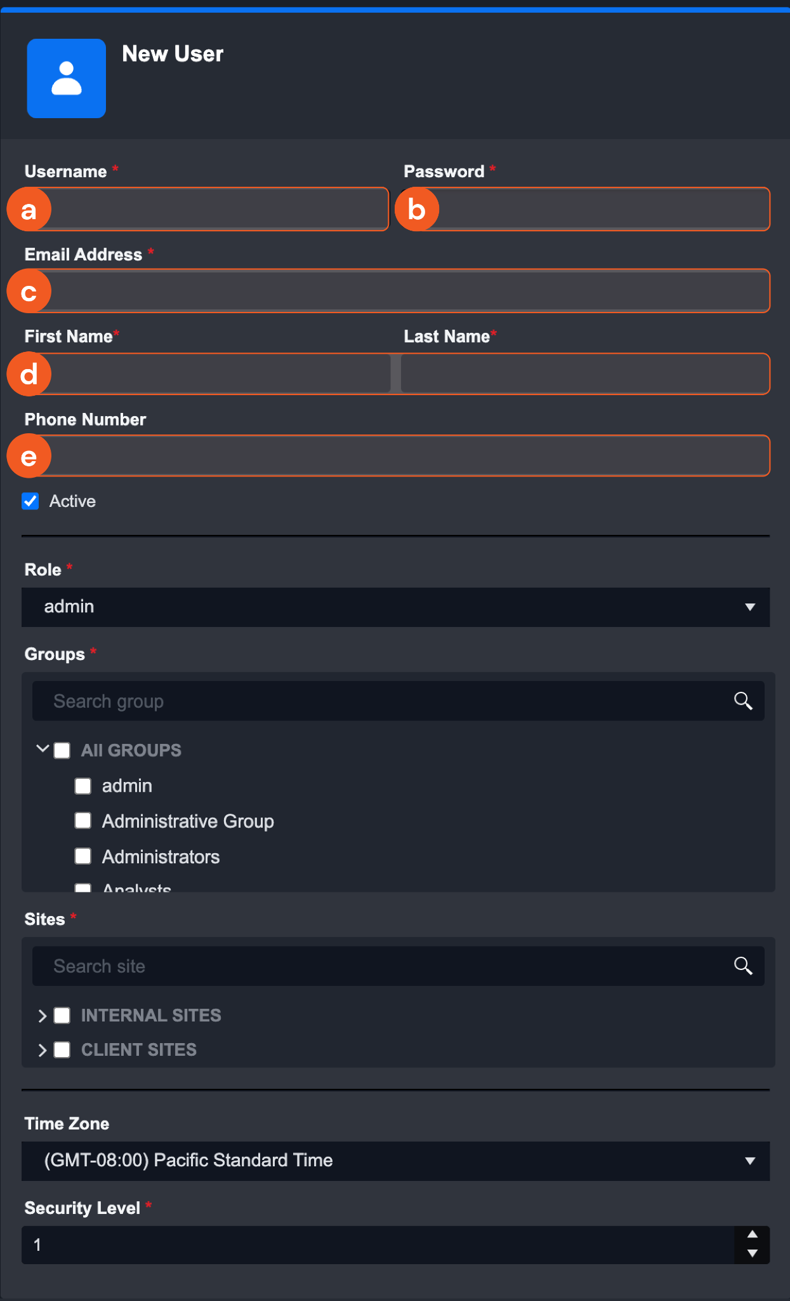Select the Administrators group checkbox
This screenshot has width=790, height=1301.
[83, 856]
